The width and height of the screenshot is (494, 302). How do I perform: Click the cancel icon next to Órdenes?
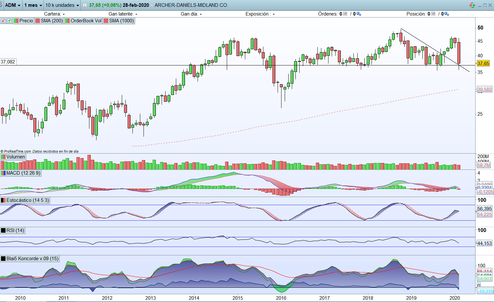(345, 14)
